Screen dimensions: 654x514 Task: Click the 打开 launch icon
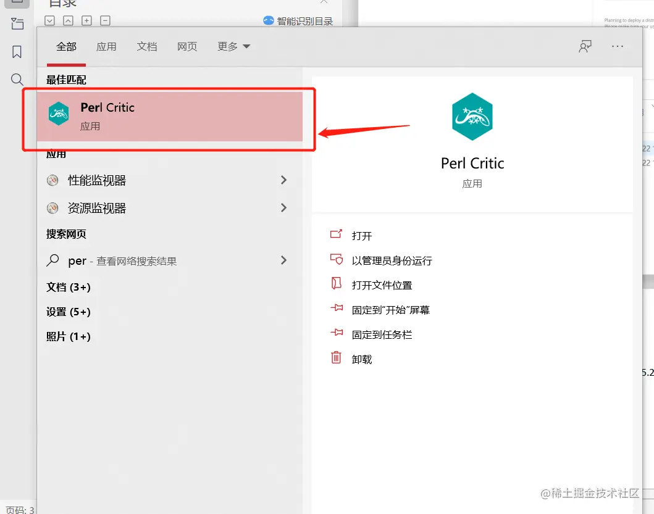[336, 234]
